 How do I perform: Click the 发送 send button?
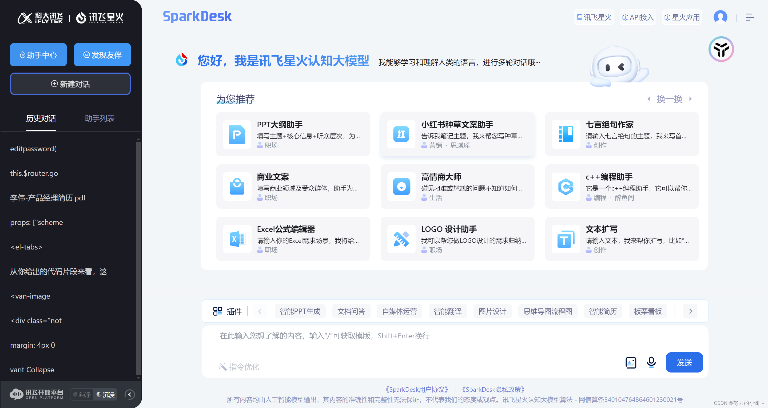tap(684, 362)
